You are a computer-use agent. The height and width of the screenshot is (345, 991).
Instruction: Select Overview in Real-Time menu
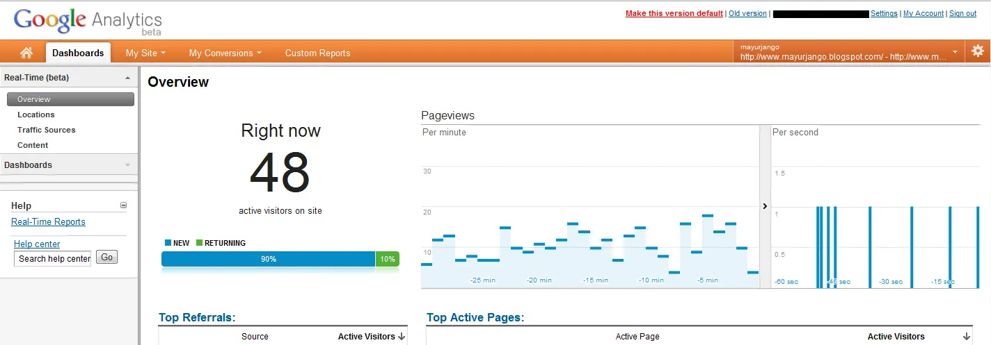[70, 99]
